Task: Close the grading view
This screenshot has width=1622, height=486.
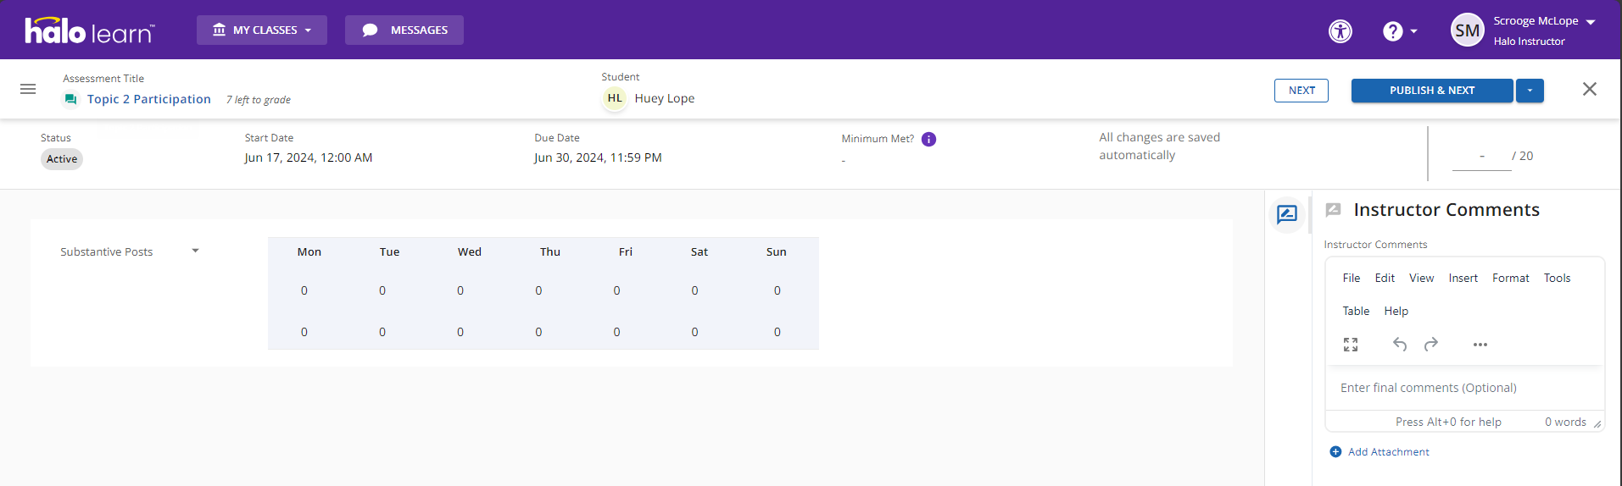Action: (1589, 90)
